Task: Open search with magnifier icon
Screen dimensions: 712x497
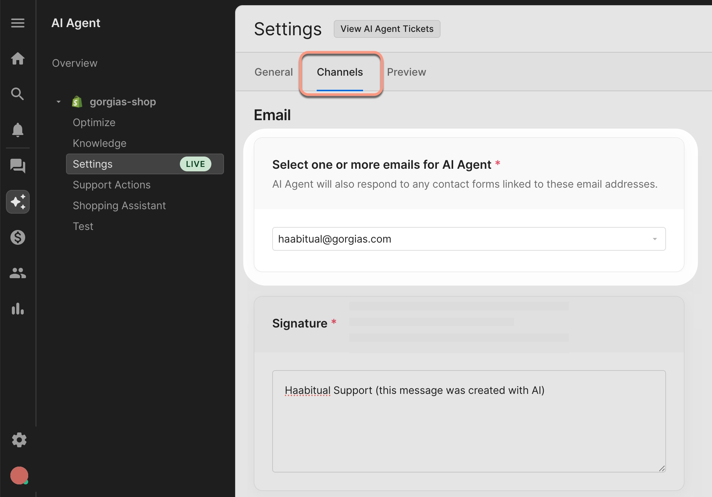Action: tap(18, 94)
